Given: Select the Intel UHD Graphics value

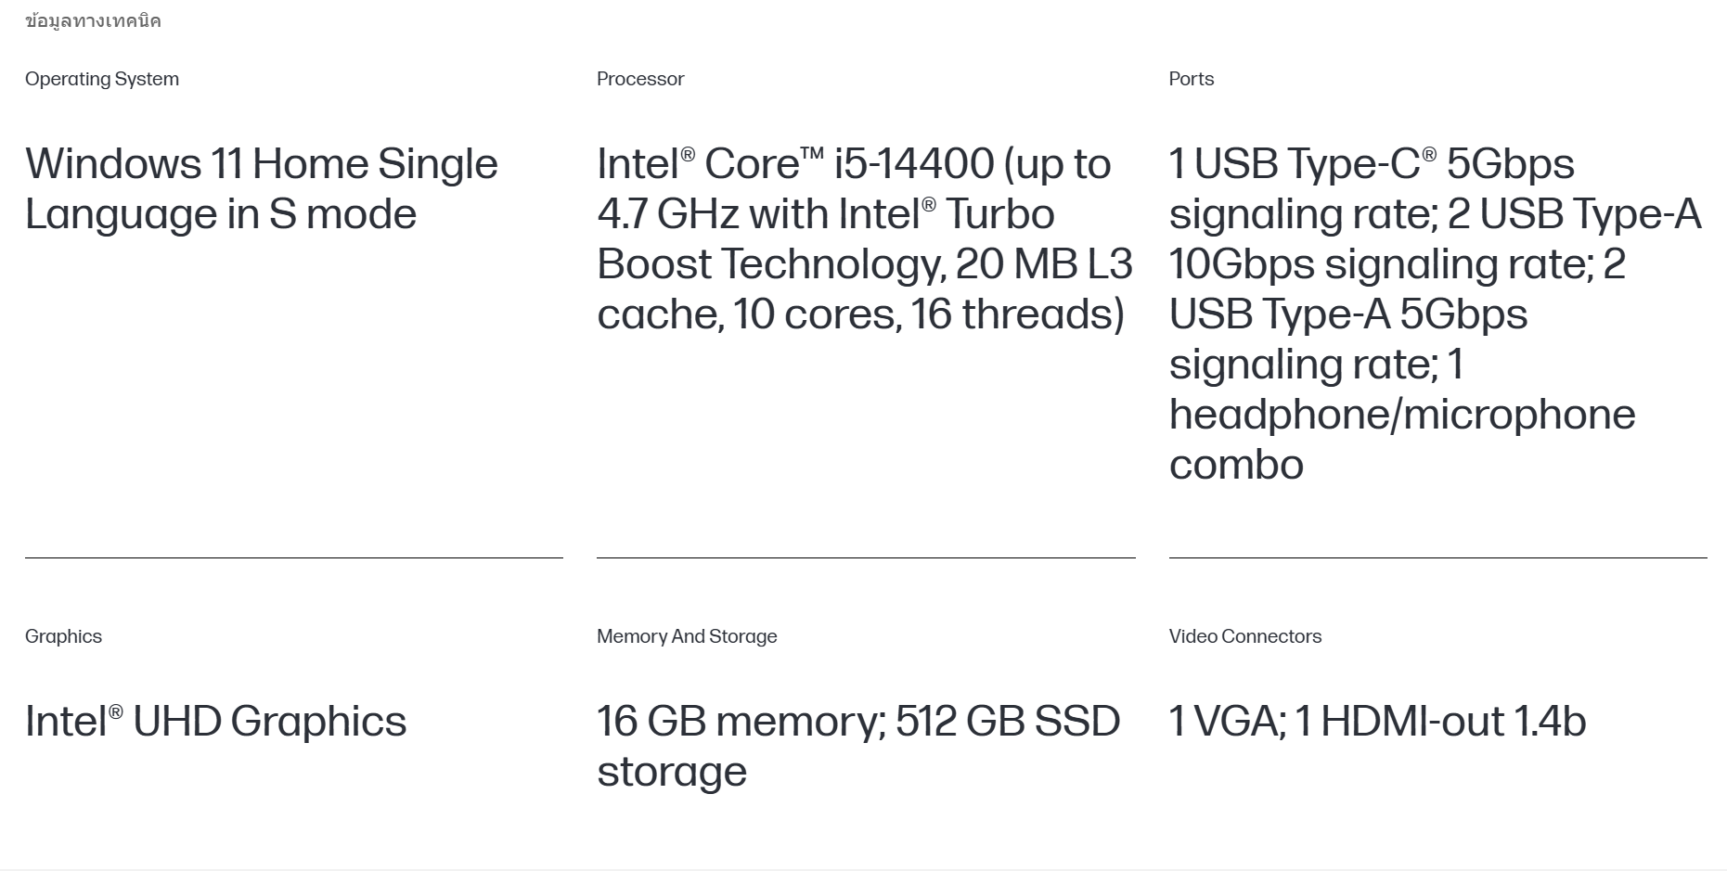Looking at the screenshot, I should point(215,722).
